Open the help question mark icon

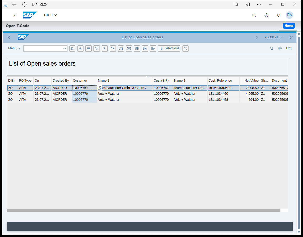(266, 15)
